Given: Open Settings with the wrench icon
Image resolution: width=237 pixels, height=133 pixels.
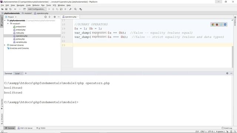Looking at the screenshot, I should [70, 9].
